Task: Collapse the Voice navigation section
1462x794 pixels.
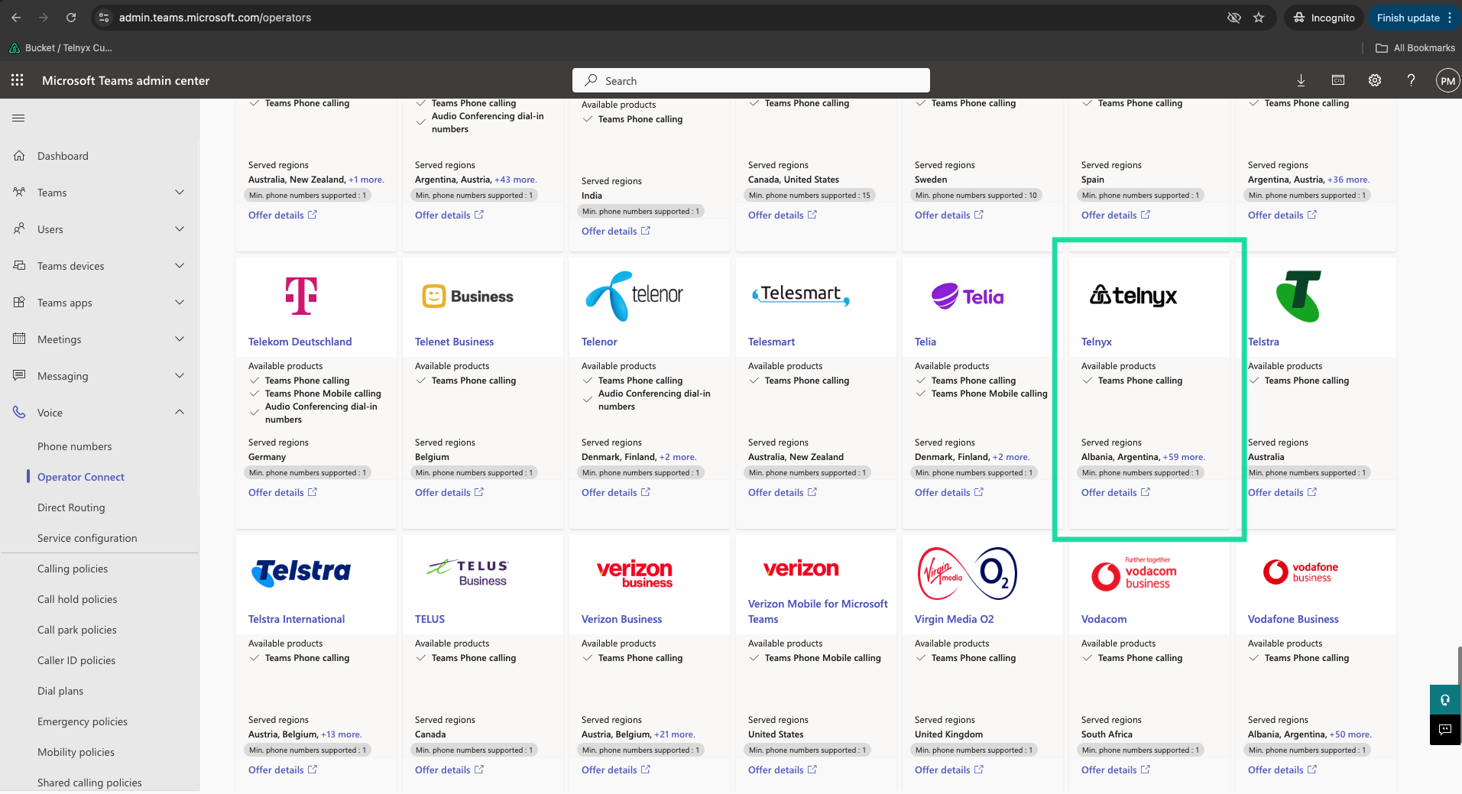Action: click(99, 413)
